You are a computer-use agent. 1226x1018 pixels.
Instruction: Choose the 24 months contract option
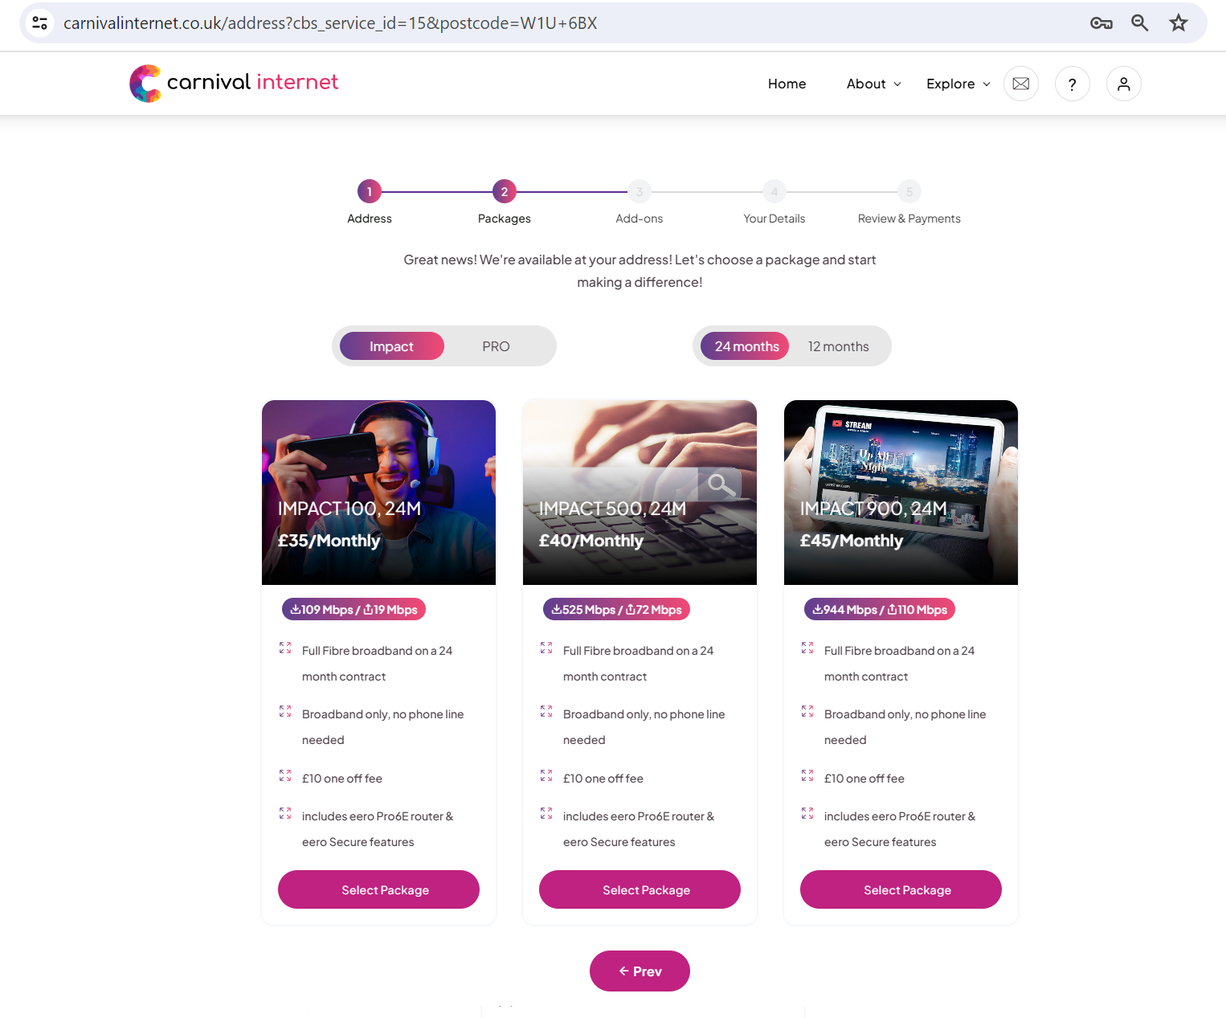pyautogui.click(x=746, y=346)
